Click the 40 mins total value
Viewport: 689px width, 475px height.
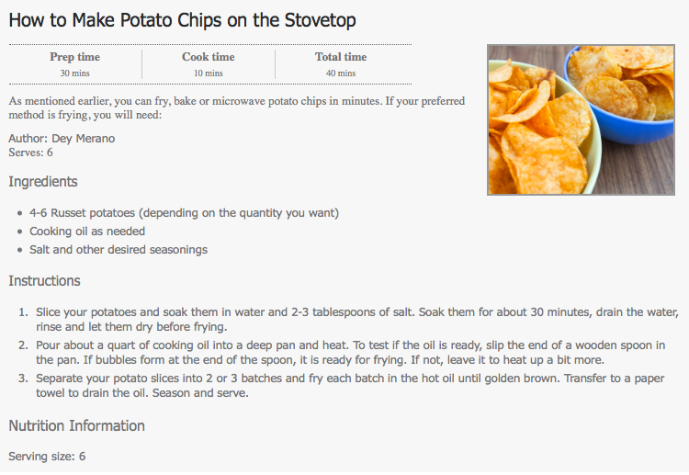pyautogui.click(x=341, y=73)
